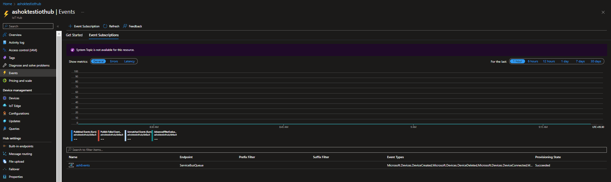Open Overview icon in sidebar
Viewport: 611px width, 182px height.
(x=4, y=35)
